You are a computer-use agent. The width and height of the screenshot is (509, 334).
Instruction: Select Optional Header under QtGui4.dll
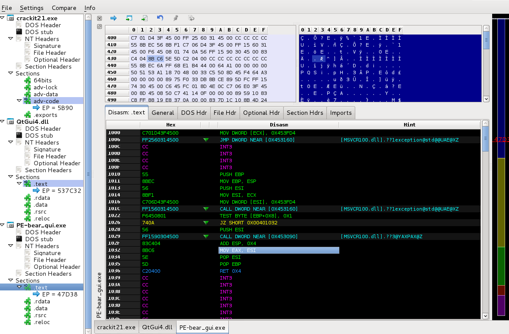(x=57, y=163)
